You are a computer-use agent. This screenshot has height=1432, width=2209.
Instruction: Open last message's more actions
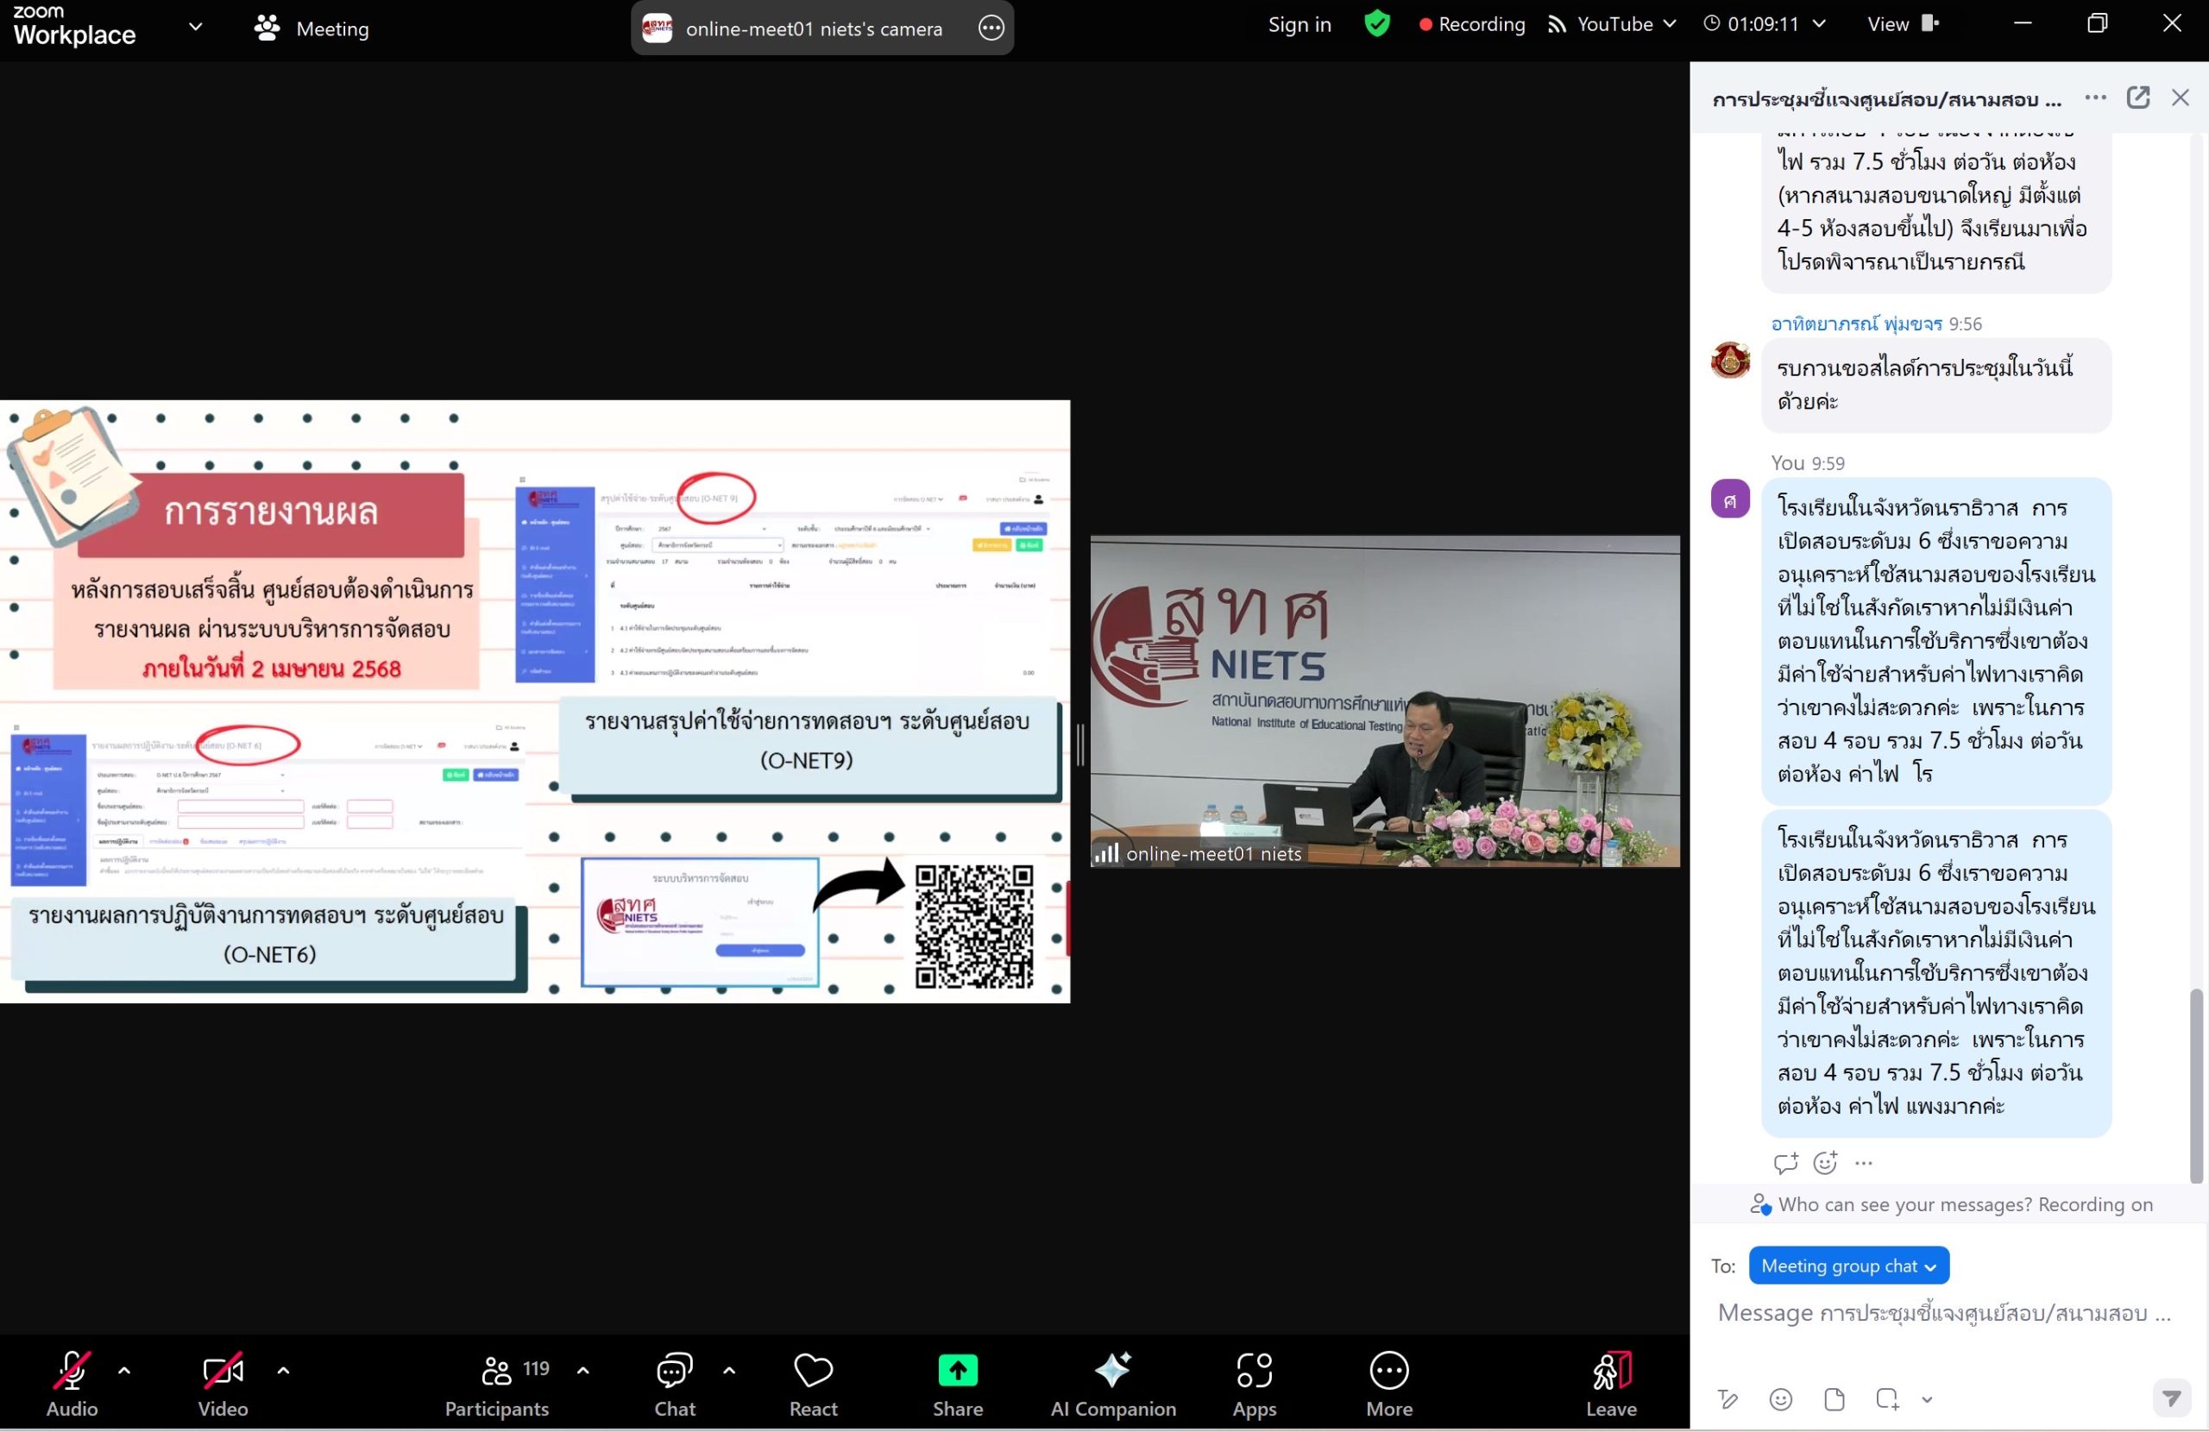(1864, 1162)
